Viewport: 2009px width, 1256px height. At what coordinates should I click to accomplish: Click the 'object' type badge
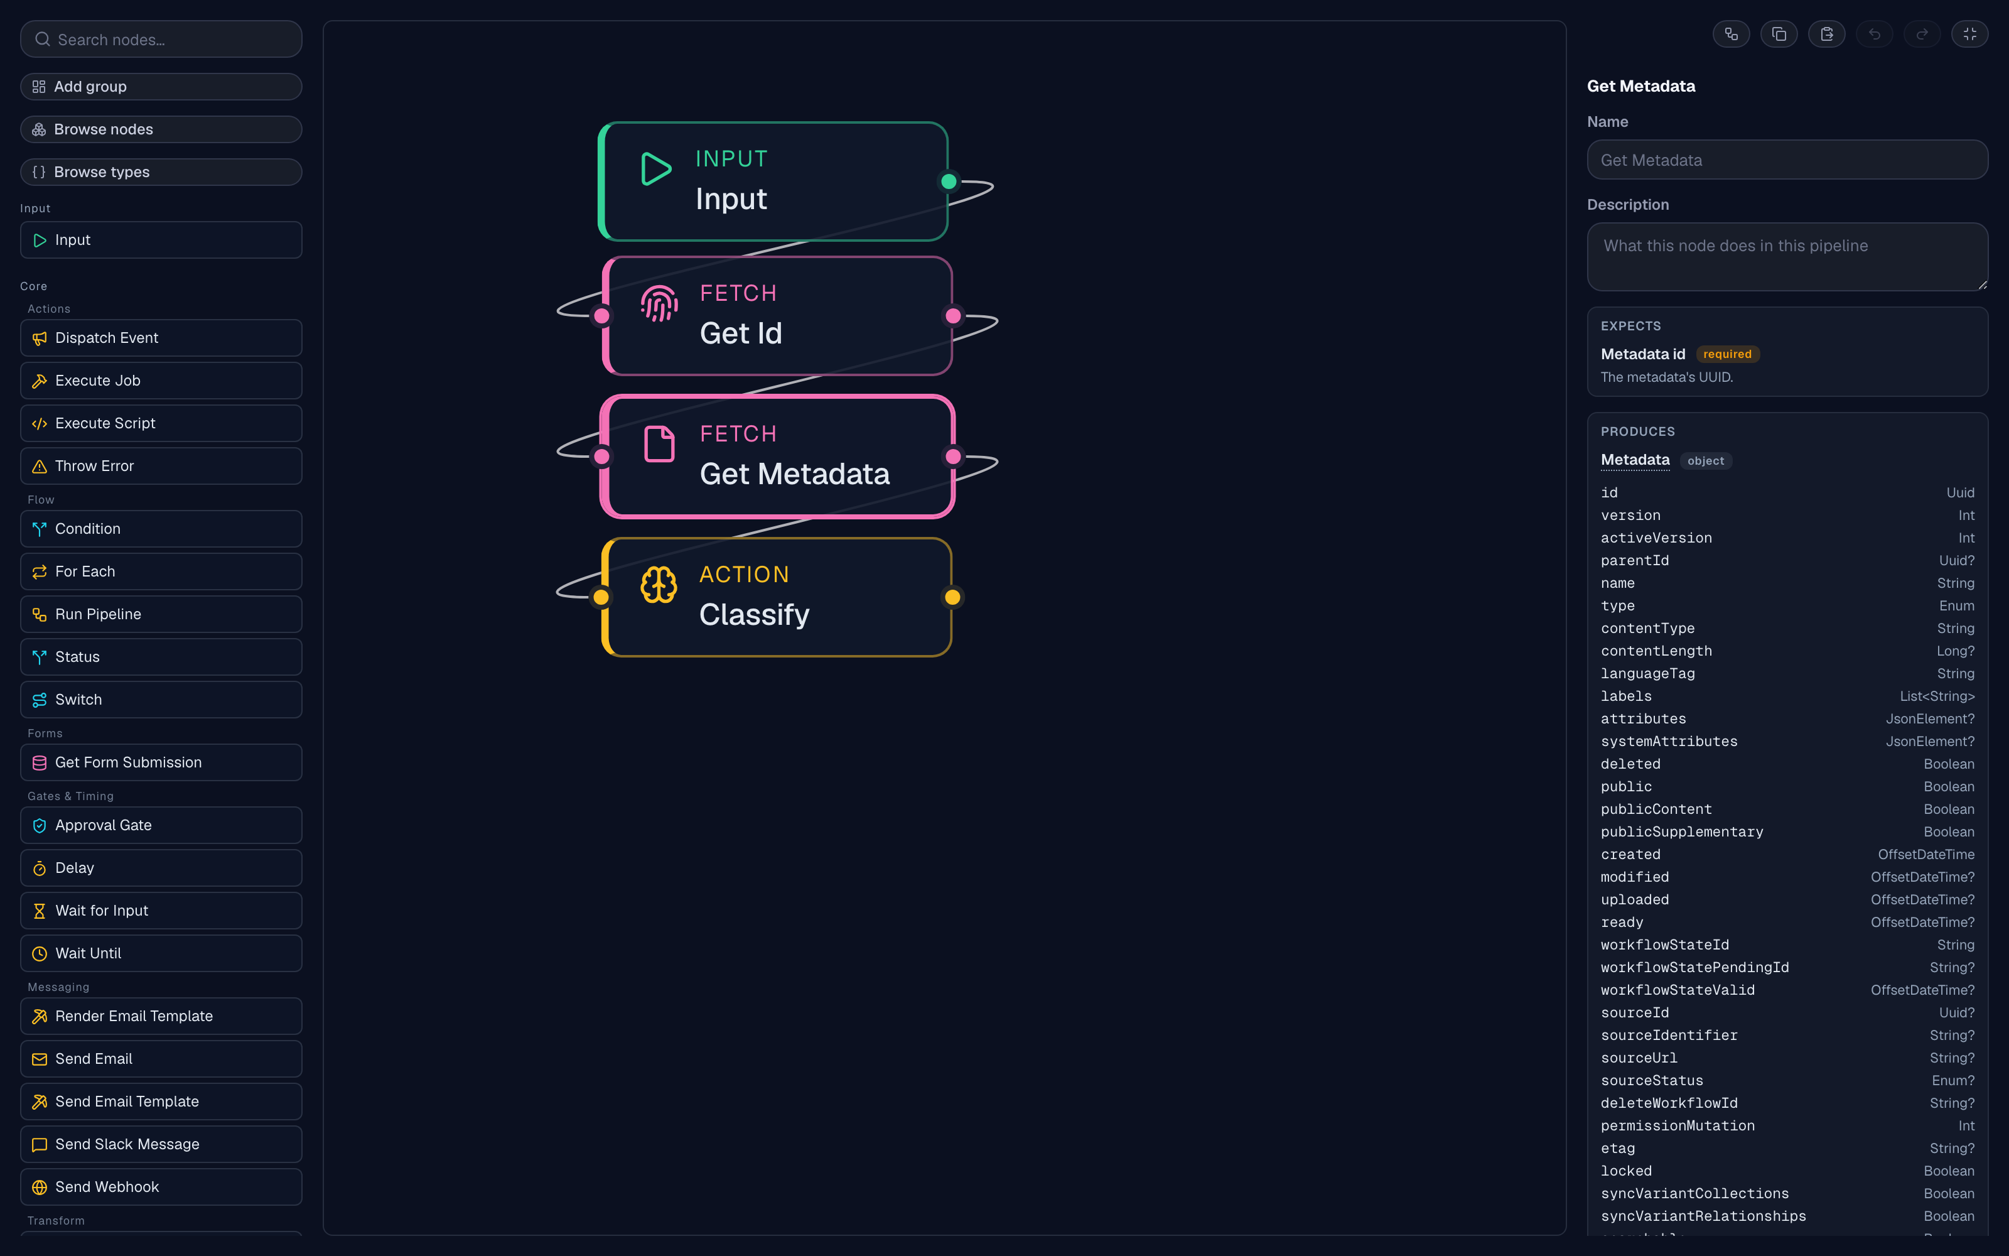click(x=1705, y=461)
